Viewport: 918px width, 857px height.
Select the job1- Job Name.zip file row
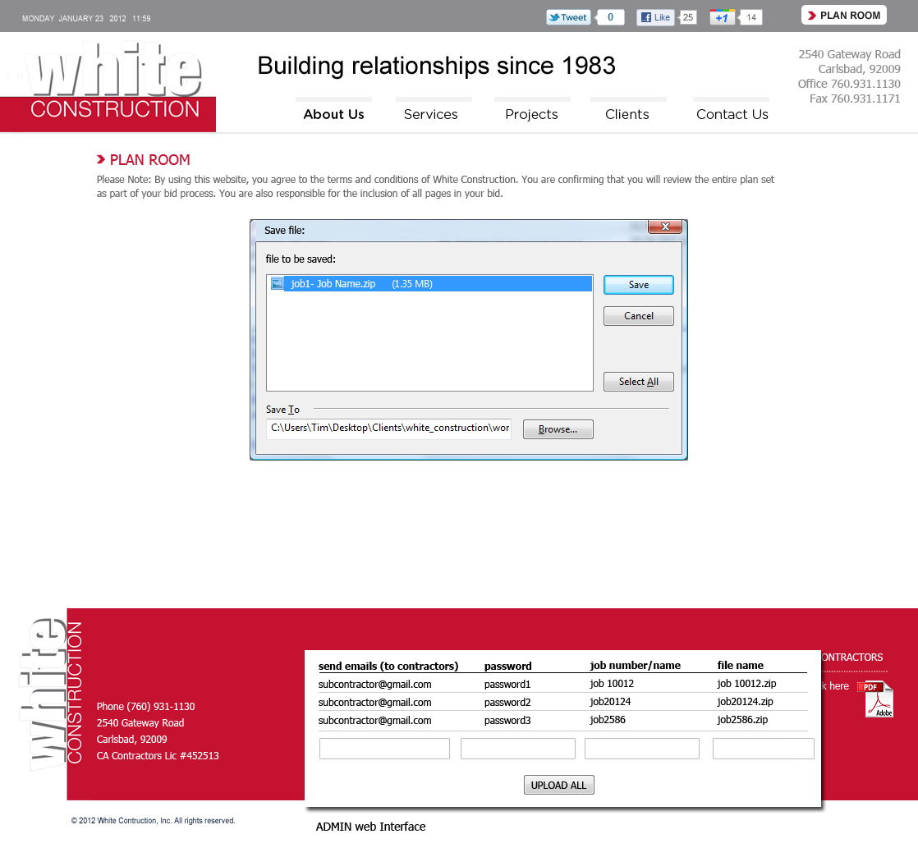[x=430, y=284]
